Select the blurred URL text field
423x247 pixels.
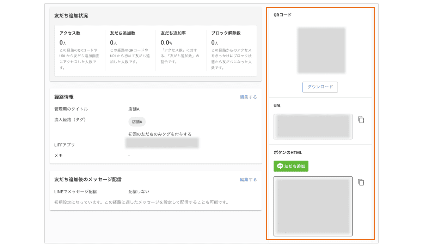(313, 126)
